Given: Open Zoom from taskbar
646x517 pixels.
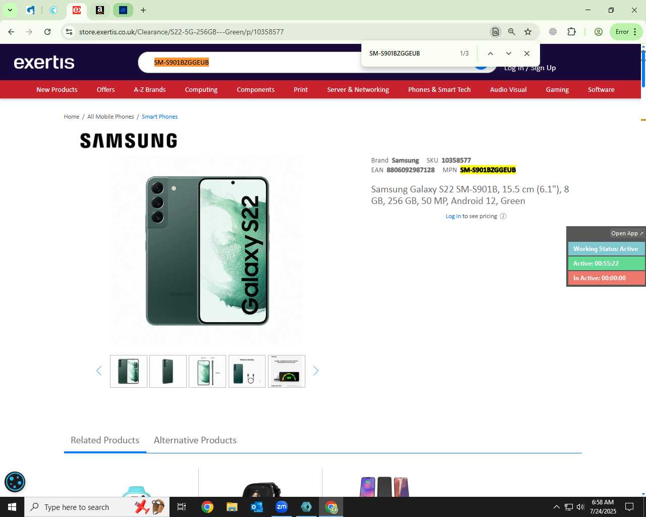Looking at the screenshot, I should point(282,507).
